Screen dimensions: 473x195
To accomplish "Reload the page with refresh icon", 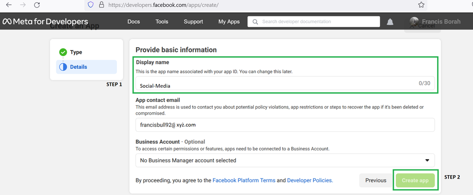I will tap(37, 5).
